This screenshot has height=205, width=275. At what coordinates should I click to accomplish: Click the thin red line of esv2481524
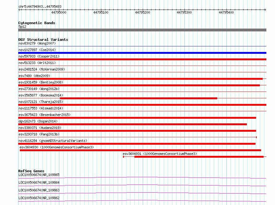[x=142, y=72]
